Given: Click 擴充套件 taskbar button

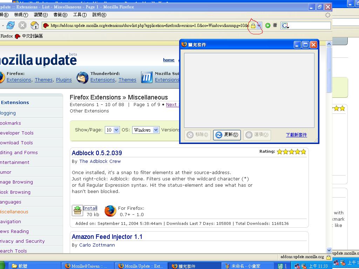Looking at the screenshot, I should pyautogui.click(x=194, y=266).
